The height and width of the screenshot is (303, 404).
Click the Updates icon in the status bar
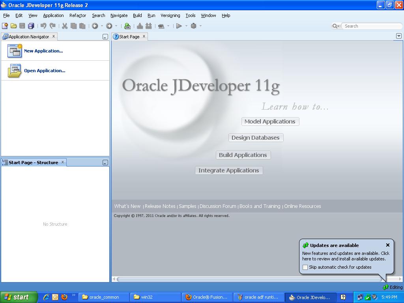385,287
